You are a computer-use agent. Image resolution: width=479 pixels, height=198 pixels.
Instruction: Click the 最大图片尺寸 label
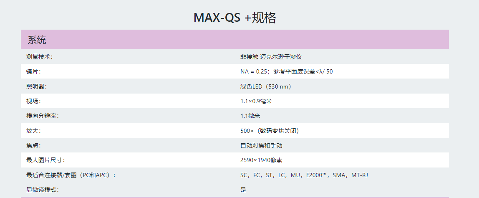pyautogui.click(x=45, y=160)
